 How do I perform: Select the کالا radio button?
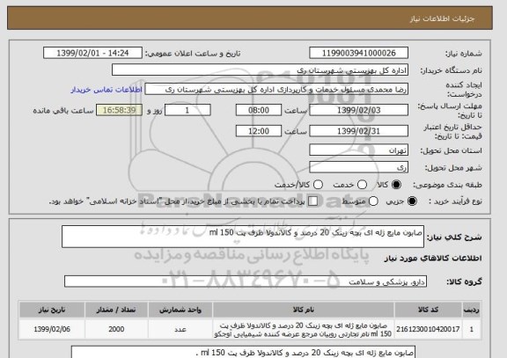click(396, 185)
